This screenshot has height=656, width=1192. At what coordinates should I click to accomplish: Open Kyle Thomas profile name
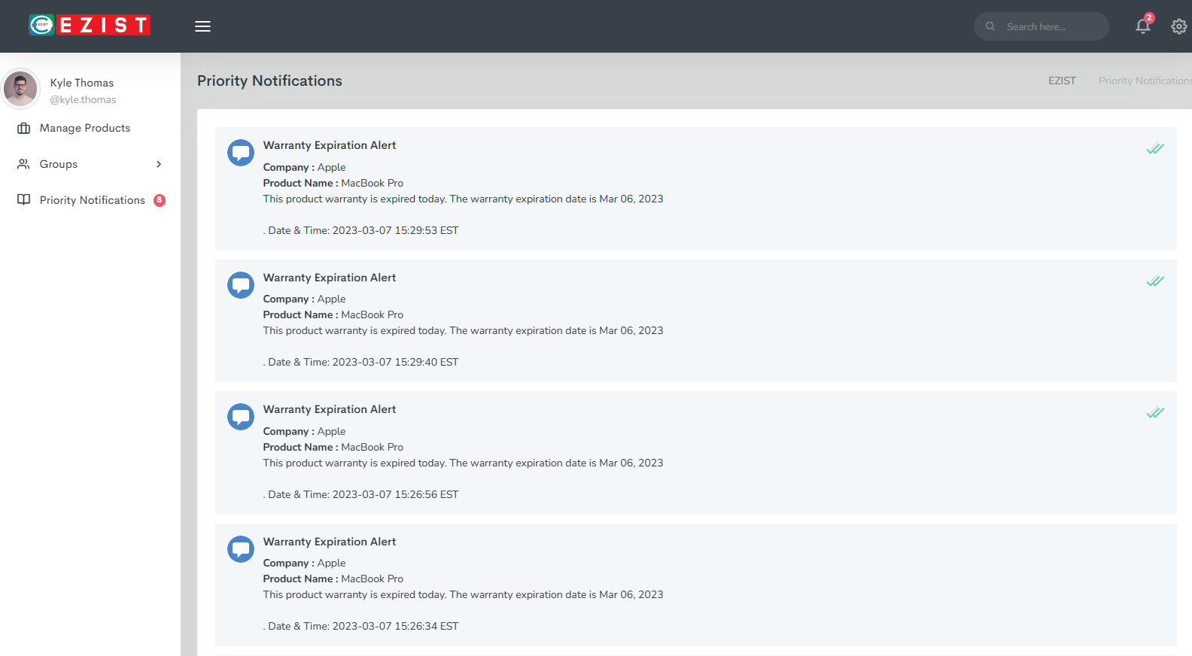tap(82, 83)
